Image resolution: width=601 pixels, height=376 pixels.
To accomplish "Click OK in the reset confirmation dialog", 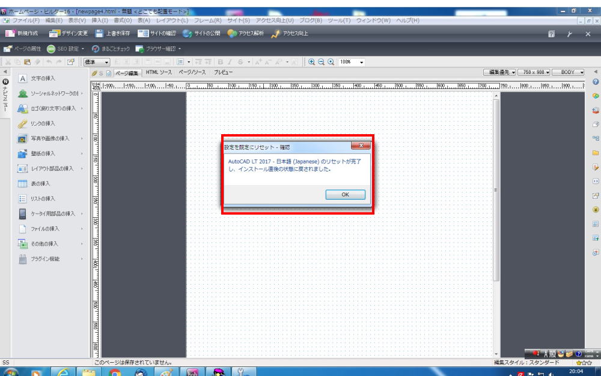I will (345, 194).
